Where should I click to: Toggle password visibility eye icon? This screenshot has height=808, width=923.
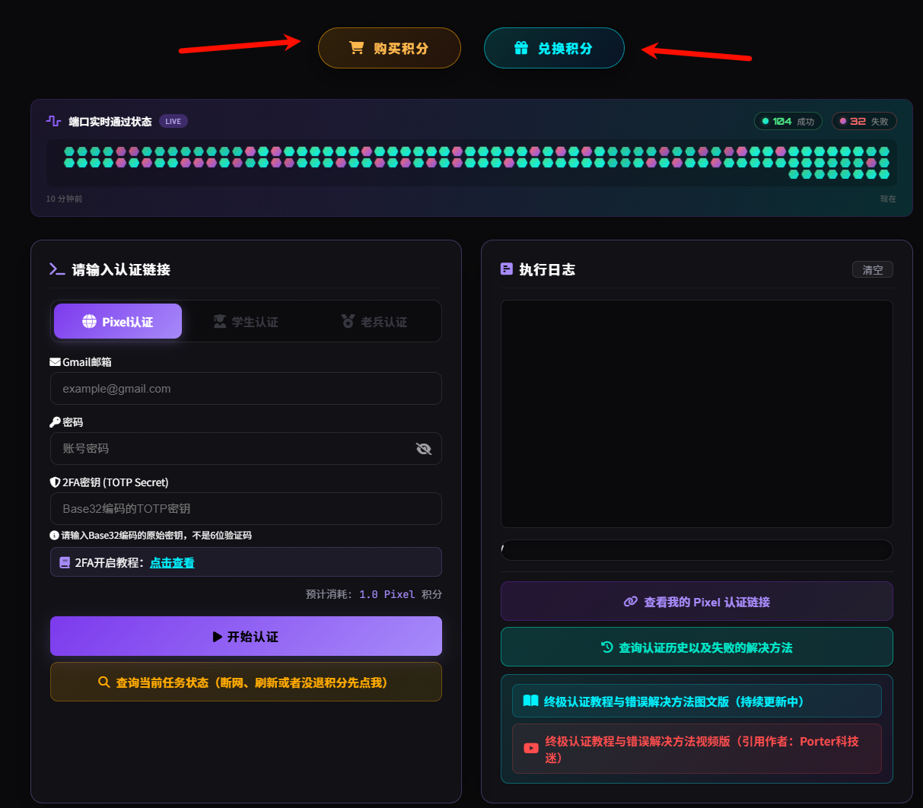[x=424, y=449]
